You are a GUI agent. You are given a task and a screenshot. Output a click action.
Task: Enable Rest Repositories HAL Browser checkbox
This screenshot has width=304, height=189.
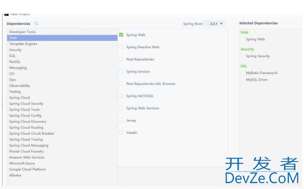pos(121,84)
